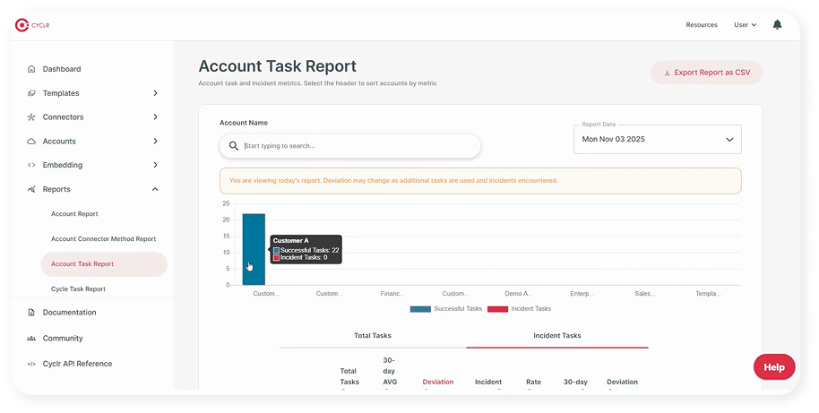
Task: Click the Connectors sidebar icon
Action: [31, 117]
